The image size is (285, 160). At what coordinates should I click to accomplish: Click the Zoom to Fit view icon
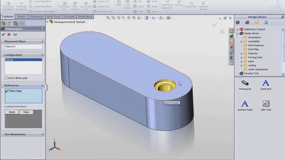pyautogui.click(x=108, y=18)
